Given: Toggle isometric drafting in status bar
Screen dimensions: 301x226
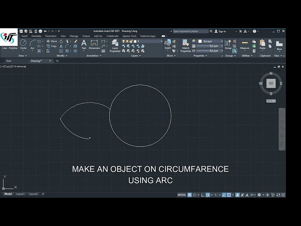Looking at the screenshot, I should click(x=216, y=195).
